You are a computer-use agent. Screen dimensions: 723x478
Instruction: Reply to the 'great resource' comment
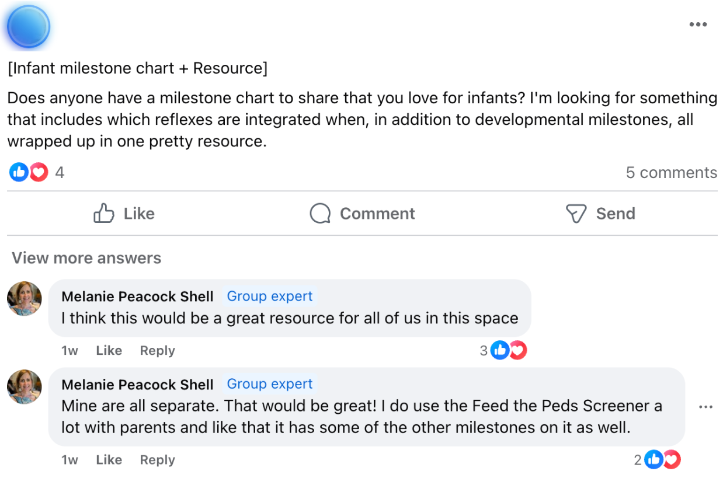click(x=157, y=351)
